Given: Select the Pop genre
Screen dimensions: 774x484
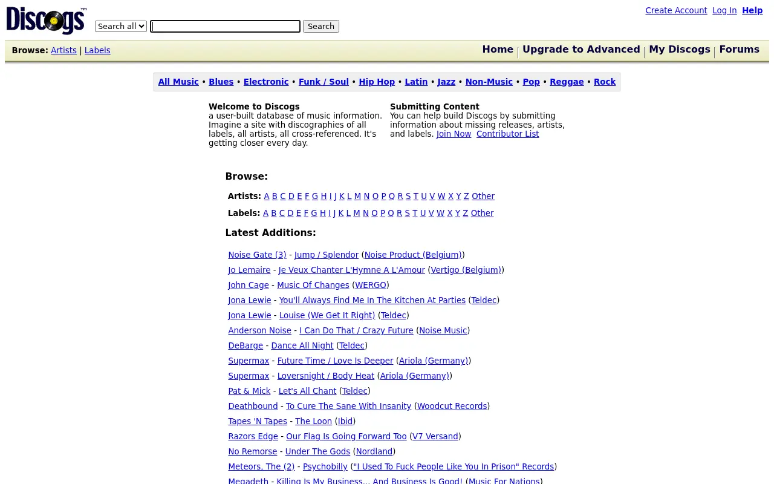Looking at the screenshot, I should [532, 82].
